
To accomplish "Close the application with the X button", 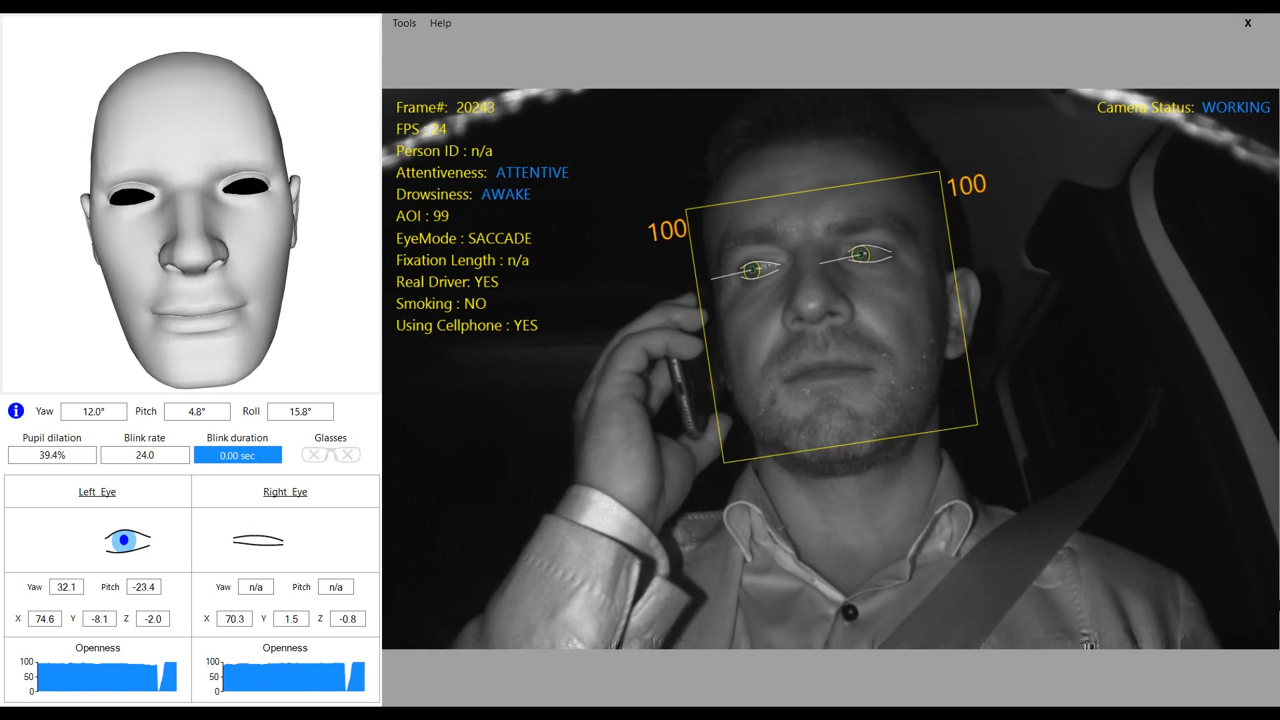I will click(1248, 23).
